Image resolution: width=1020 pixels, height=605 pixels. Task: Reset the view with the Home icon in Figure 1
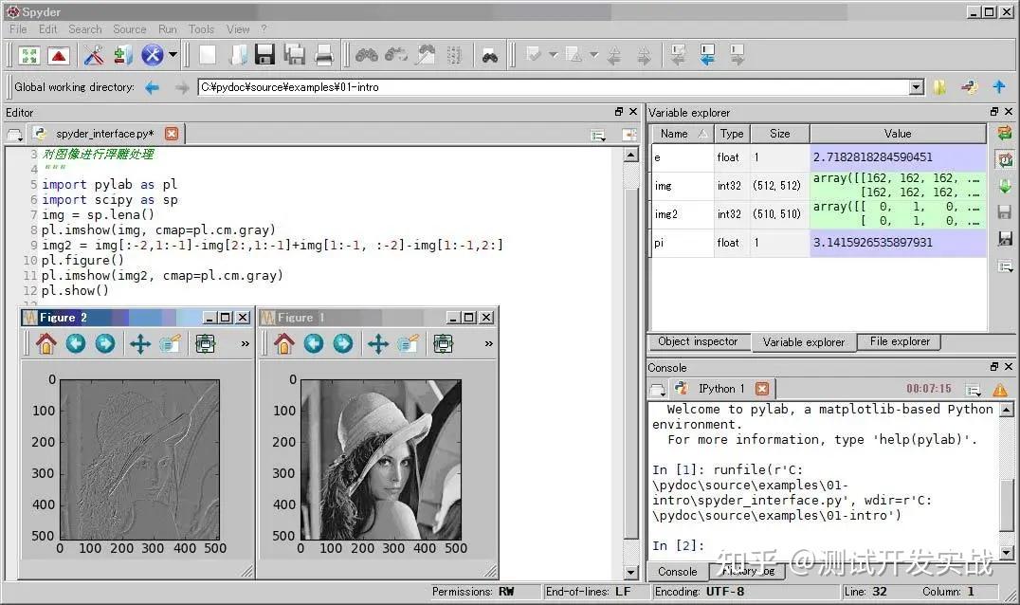[x=284, y=345]
